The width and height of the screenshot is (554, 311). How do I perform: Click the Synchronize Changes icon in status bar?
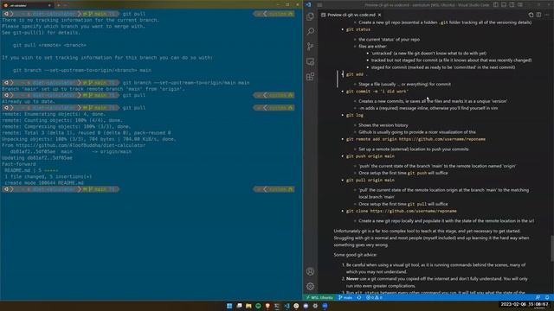(359, 297)
